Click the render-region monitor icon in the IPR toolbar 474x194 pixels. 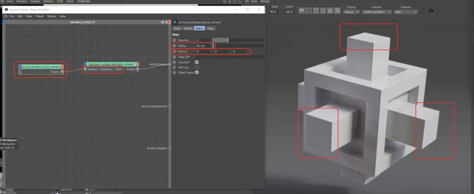point(302,11)
